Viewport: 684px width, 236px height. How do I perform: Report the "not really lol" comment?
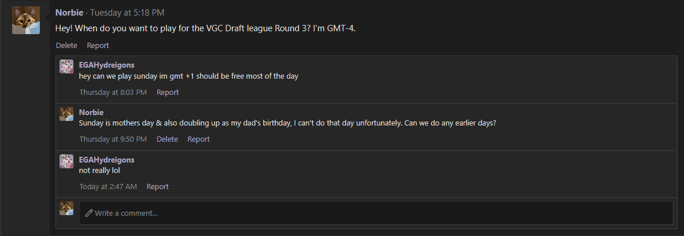click(157, 186)
